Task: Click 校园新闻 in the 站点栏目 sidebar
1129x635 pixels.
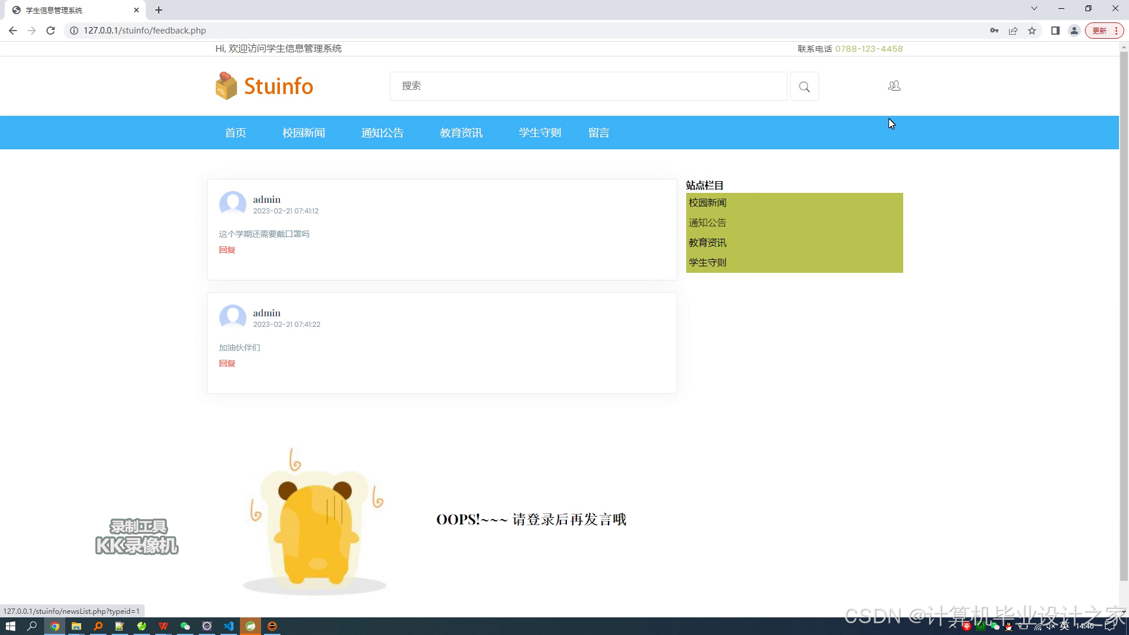Action: (x=707, y=203)
